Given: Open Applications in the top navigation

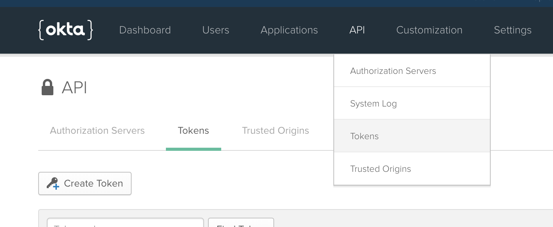Looking at the screenshot, I should pyautogui.click(x=289, y=30).
